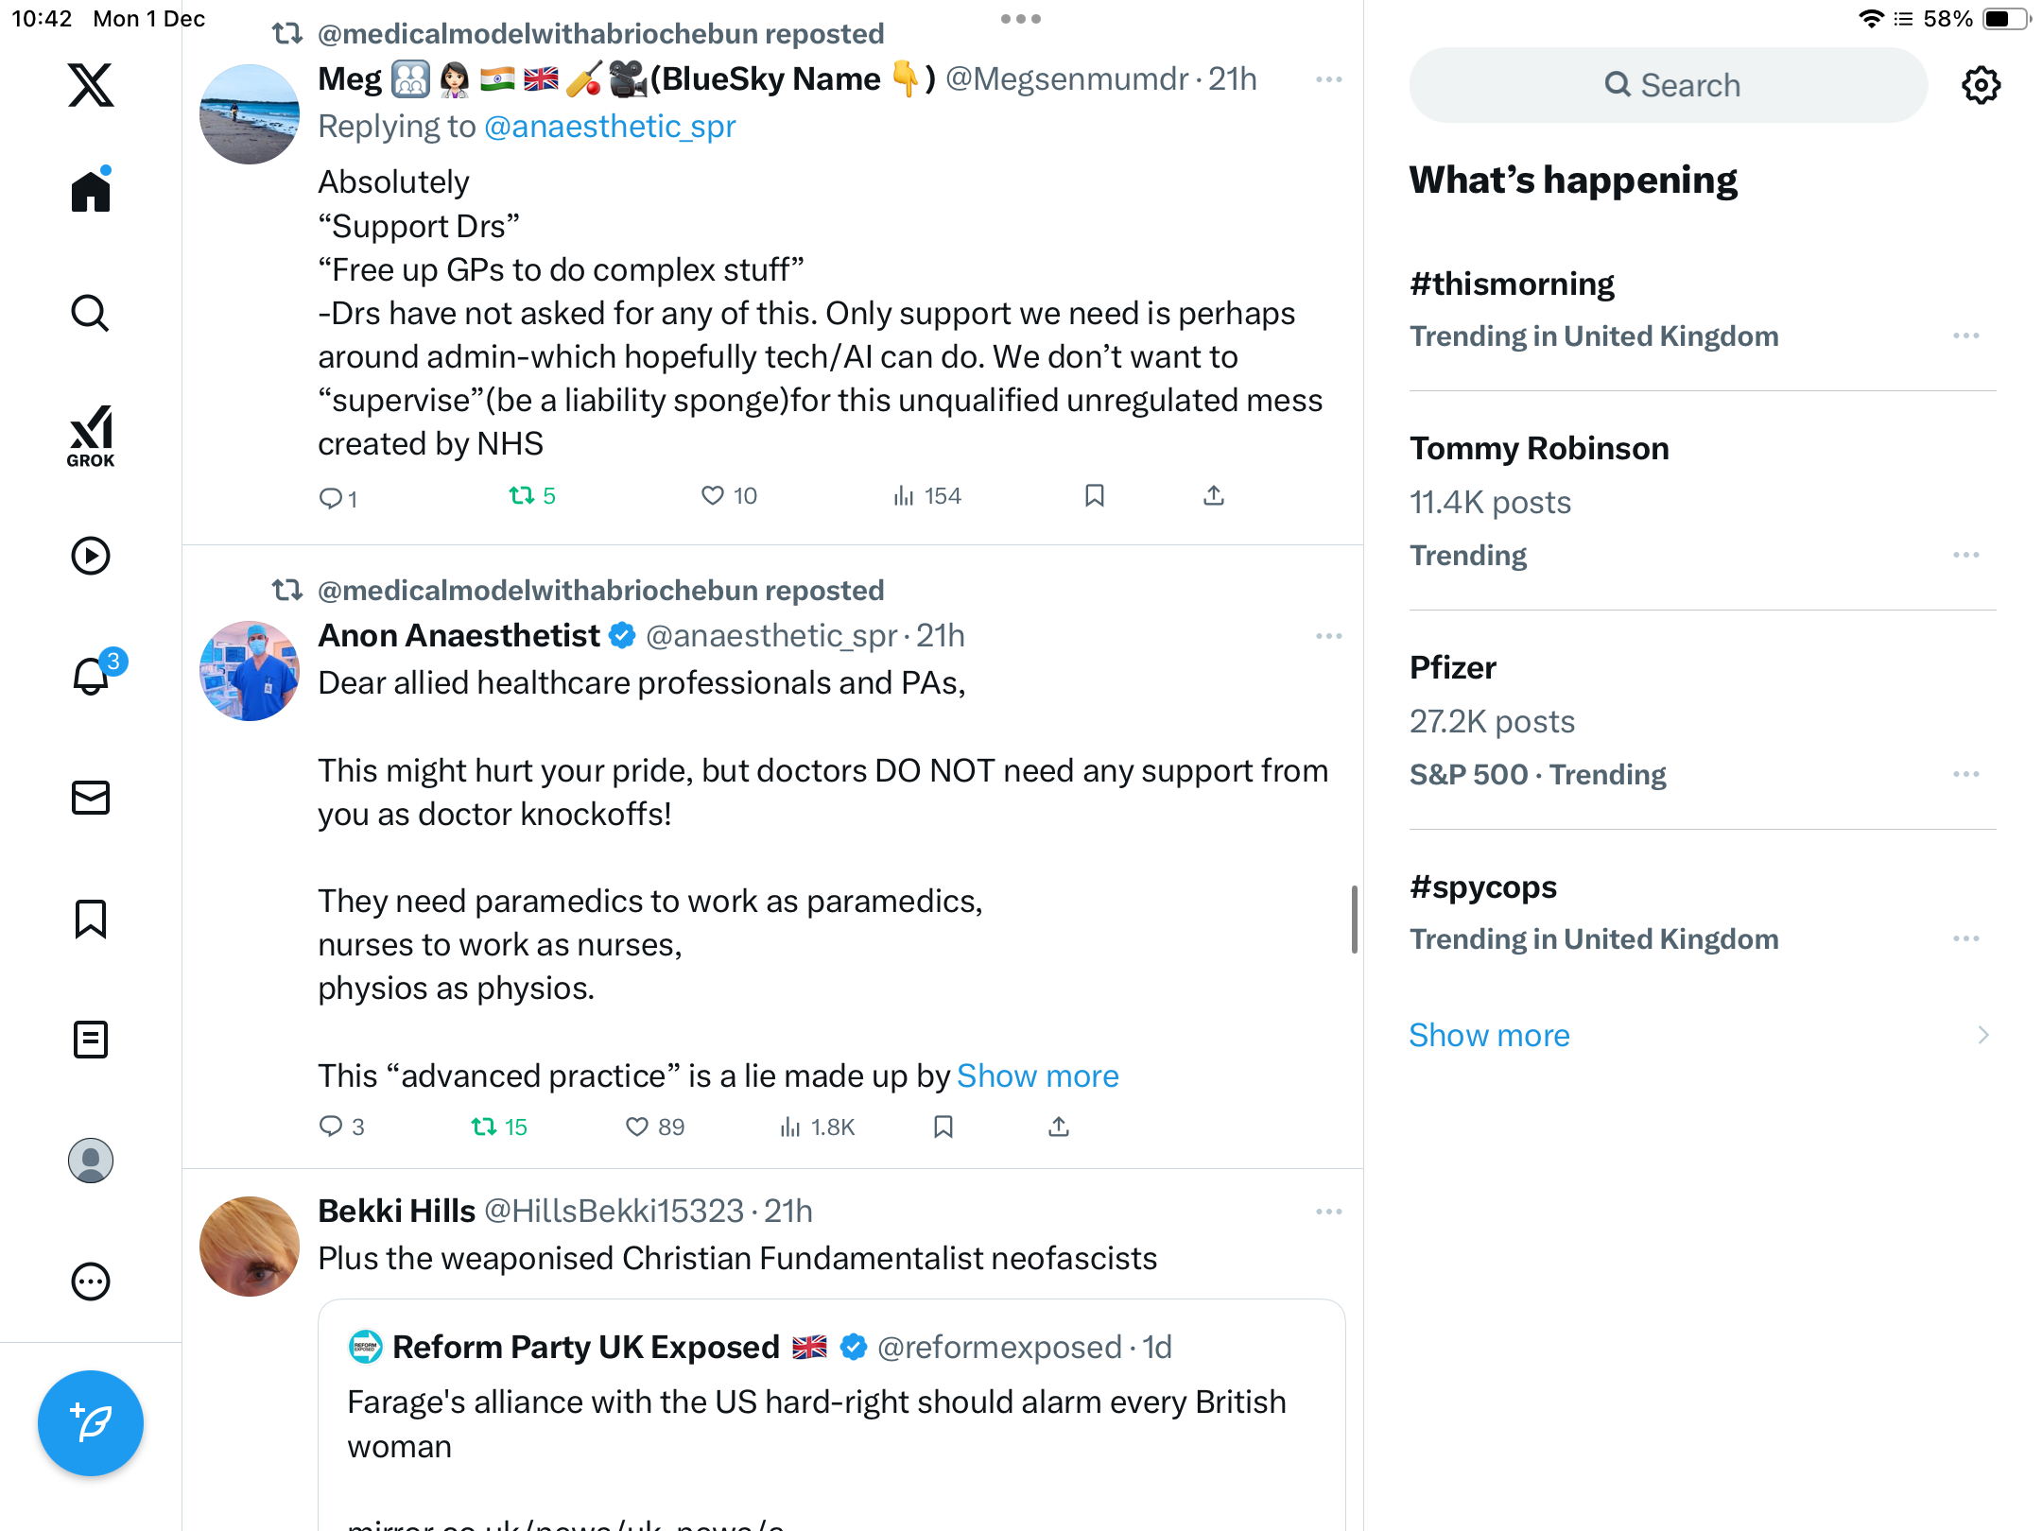Open more options on Bekki Hills post

(x=1328, y=1212)
